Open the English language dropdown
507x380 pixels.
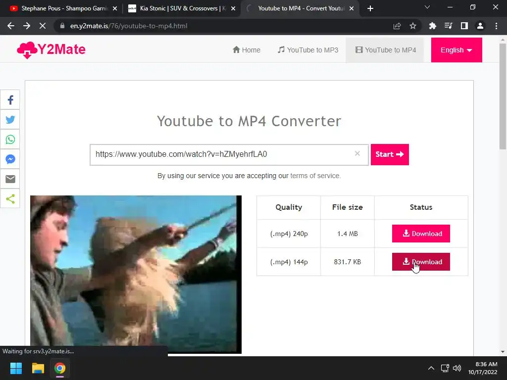point(456,50)
